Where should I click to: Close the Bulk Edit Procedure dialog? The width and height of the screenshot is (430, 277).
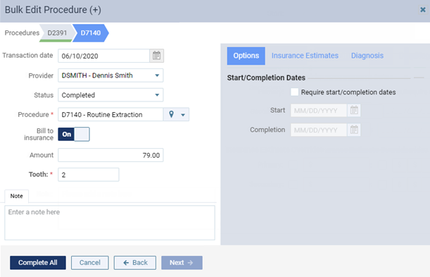(422, 10)
